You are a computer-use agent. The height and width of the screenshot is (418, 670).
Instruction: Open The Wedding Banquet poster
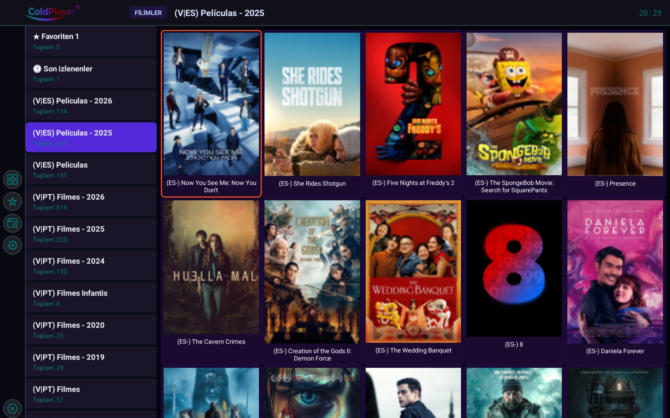413,271
